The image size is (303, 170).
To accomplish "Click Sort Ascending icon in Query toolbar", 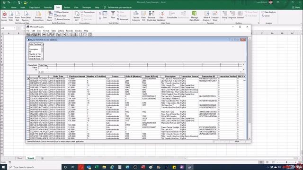I will pyautogui.click(x=72, y=34).
